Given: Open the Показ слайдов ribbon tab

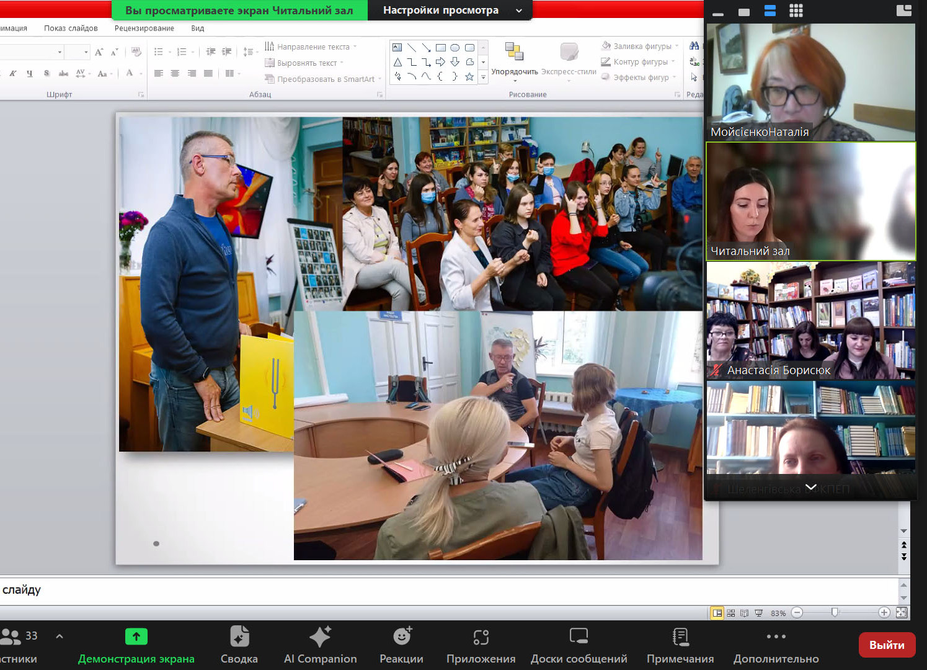Looking at the screenshot, I should 71,28.
